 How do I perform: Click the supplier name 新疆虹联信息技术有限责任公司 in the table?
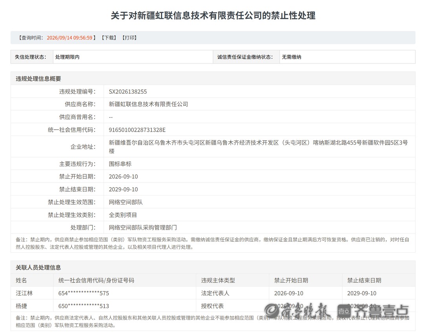tap(148, 104)
